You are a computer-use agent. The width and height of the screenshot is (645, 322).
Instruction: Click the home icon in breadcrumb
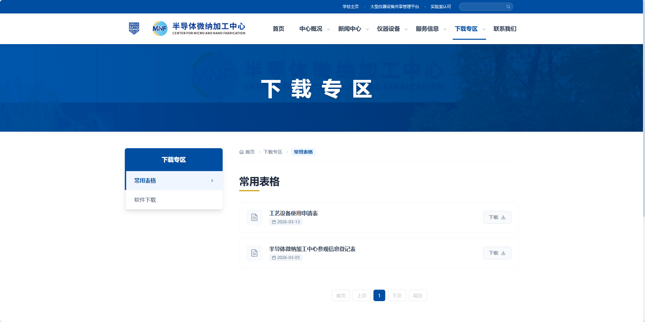[242, 152]
